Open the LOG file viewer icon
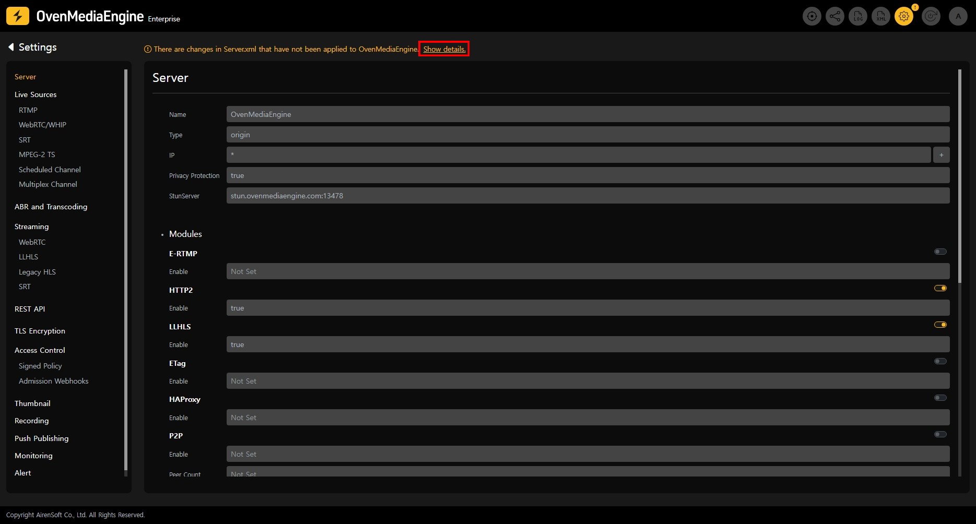Screen dimensions: 976x524 (x=858, y=17)
